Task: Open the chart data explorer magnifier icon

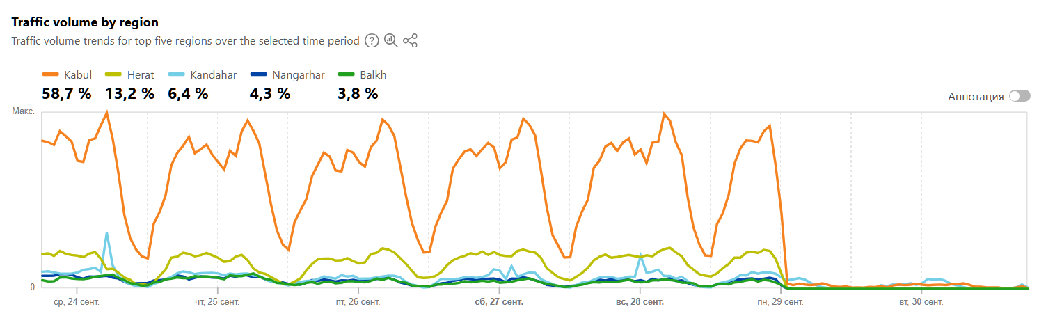Action: click(x=391, y=40)
